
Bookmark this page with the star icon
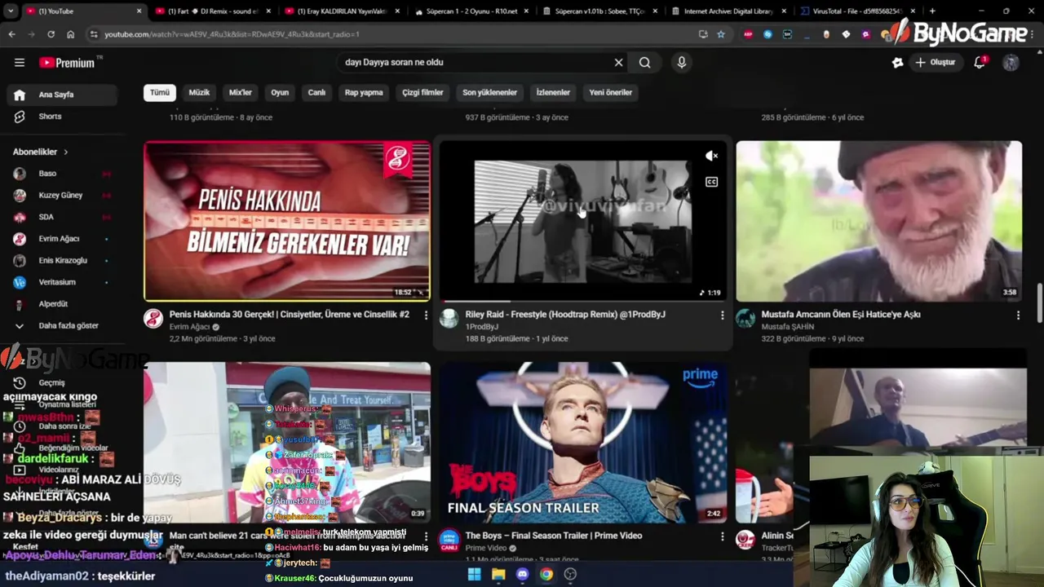click(x=721, y=34)
